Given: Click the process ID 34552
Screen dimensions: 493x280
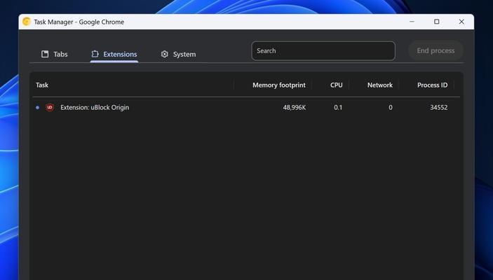Looking at the screenshot, I should pos(438,107).
